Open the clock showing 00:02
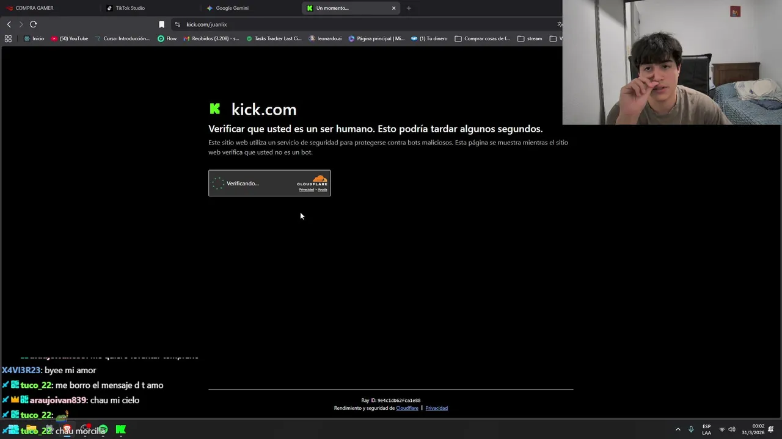Viewport: 782px width, 439px height. pos(753,429)
